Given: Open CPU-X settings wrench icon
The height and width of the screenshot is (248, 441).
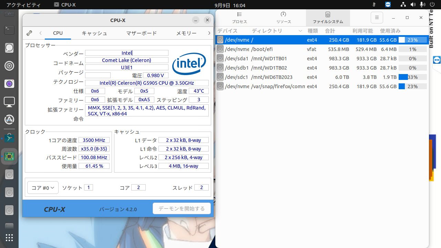Looking at the screenshot, I should point(29,33).
